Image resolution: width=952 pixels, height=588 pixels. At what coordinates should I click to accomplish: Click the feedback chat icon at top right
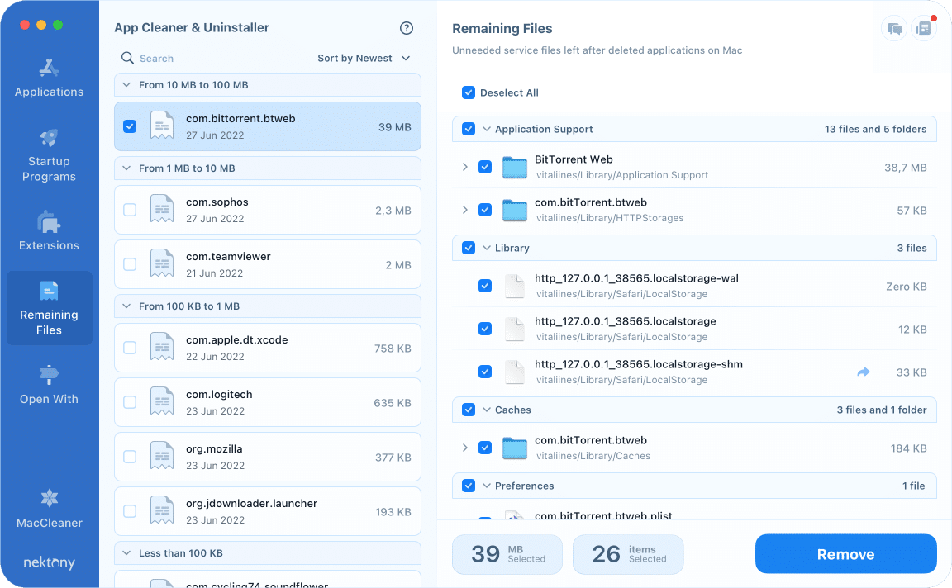pyautogui.click(x=894, y=27)
